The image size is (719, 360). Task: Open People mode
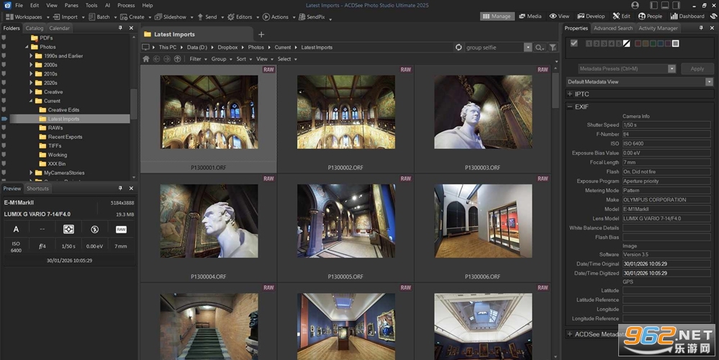650,16
